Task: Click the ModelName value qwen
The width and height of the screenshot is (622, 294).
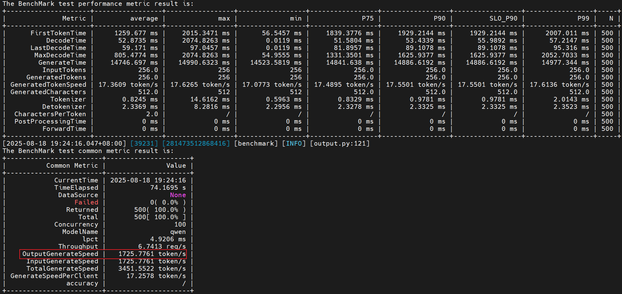Action: tap(178, 232)
